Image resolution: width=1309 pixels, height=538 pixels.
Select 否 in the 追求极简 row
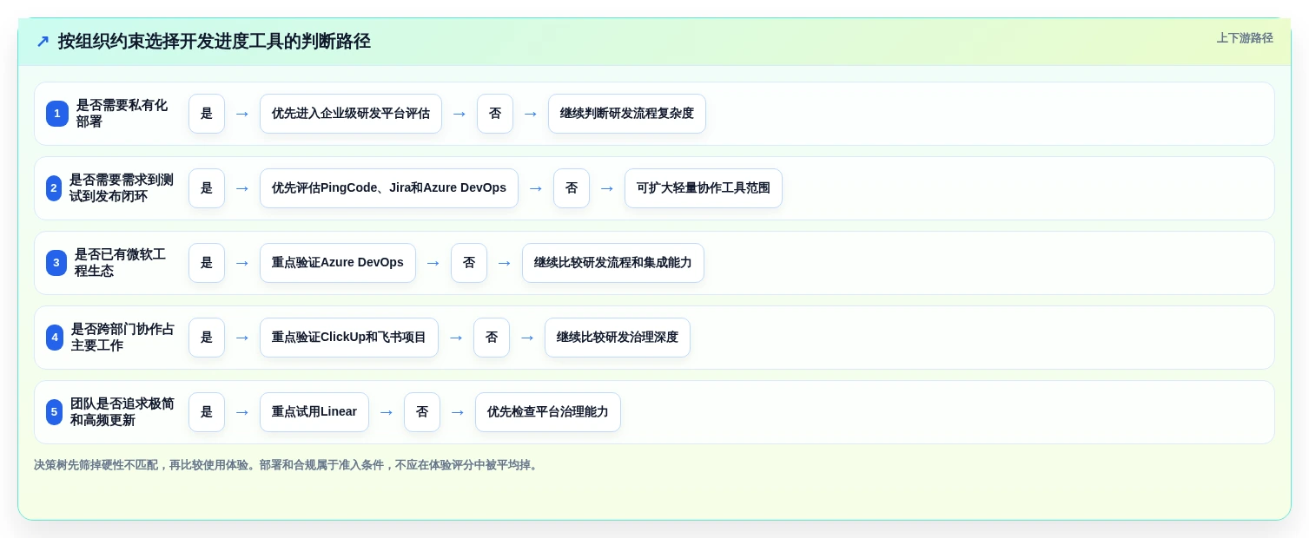(422, 412)
